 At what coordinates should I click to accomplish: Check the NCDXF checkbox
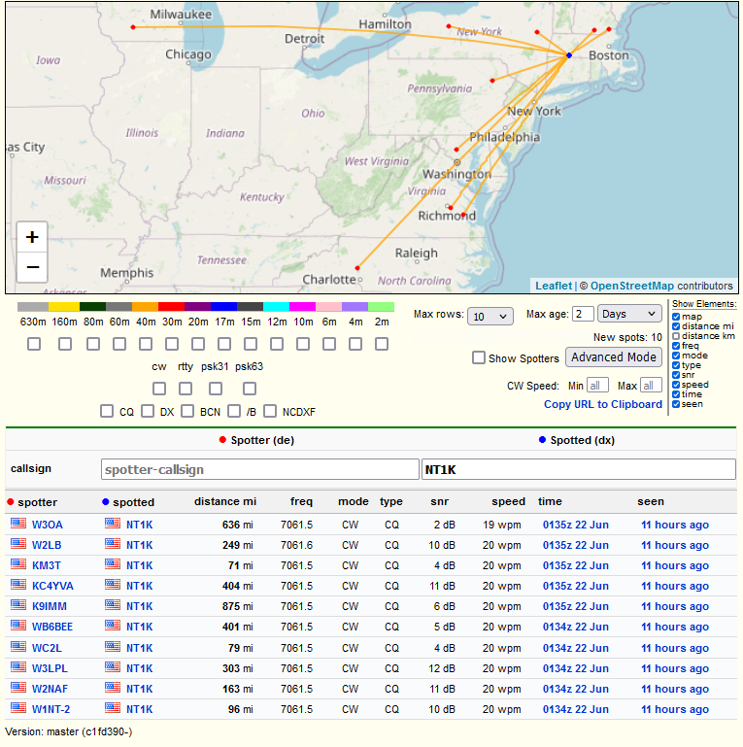click(270, 411)
